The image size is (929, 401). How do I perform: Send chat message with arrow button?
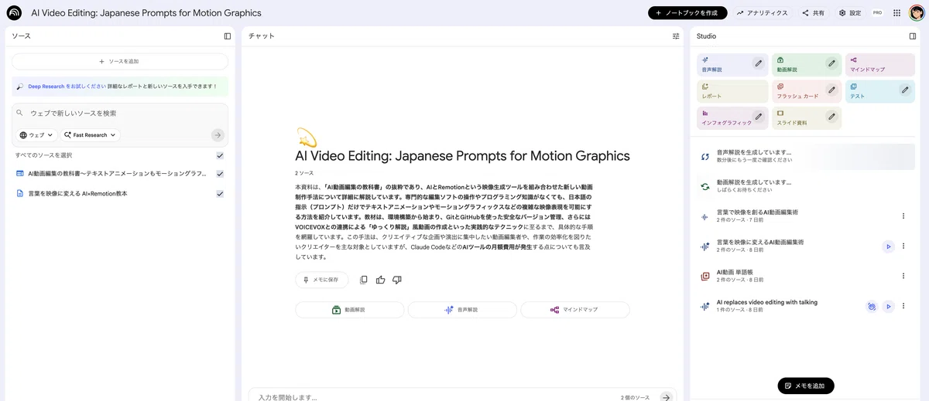[666, 397]
